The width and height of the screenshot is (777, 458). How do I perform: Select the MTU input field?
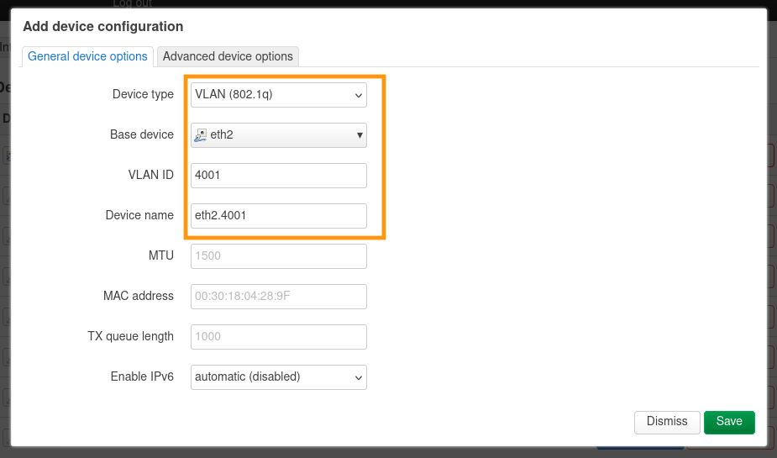[x=278, y=255]
